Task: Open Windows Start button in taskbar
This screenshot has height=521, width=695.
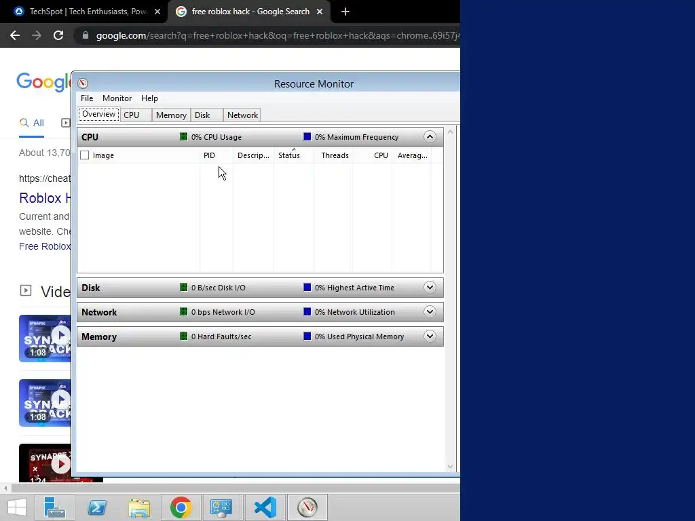Action: [x=17, y=507]
